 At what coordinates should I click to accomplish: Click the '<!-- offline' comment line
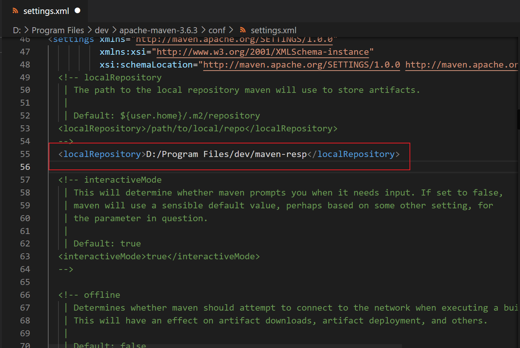[89, 295]
